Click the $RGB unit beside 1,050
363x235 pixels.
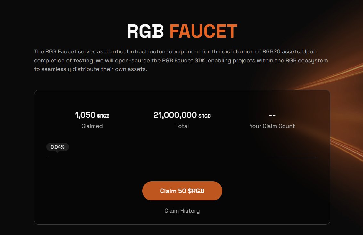[x=103, y=116]
